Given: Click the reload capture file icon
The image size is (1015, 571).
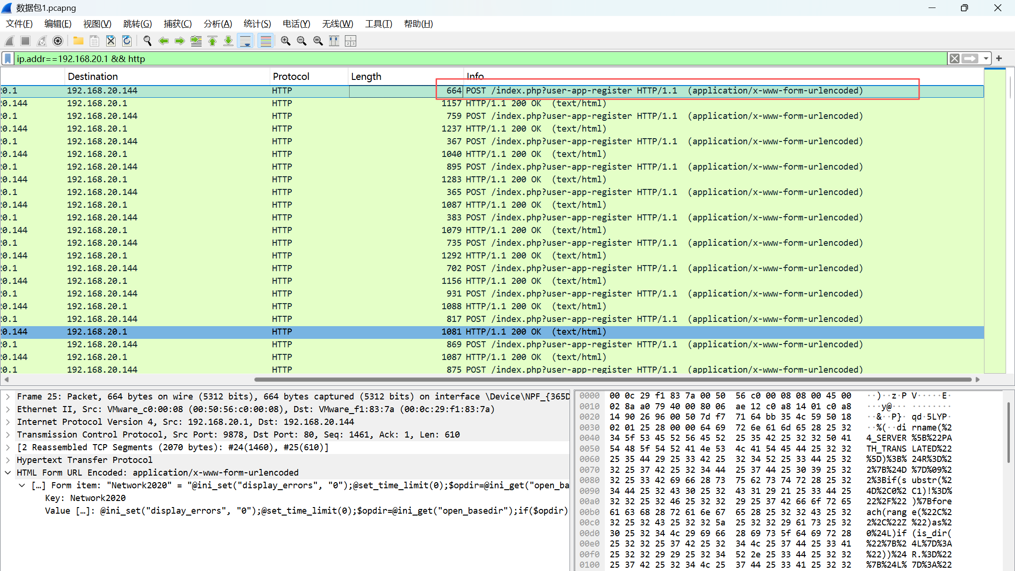Looking at the screenshot, I should (x=127, y=41).
